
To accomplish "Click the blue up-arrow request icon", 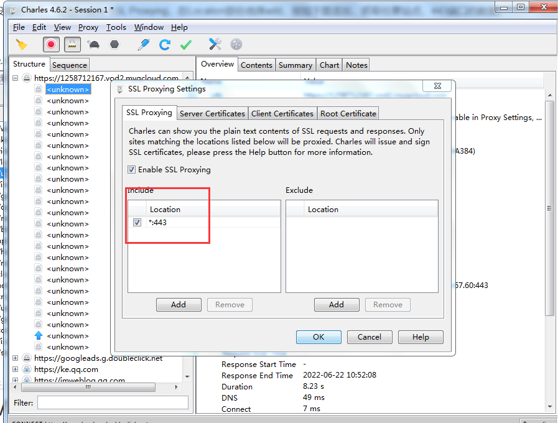I will 39,335.
